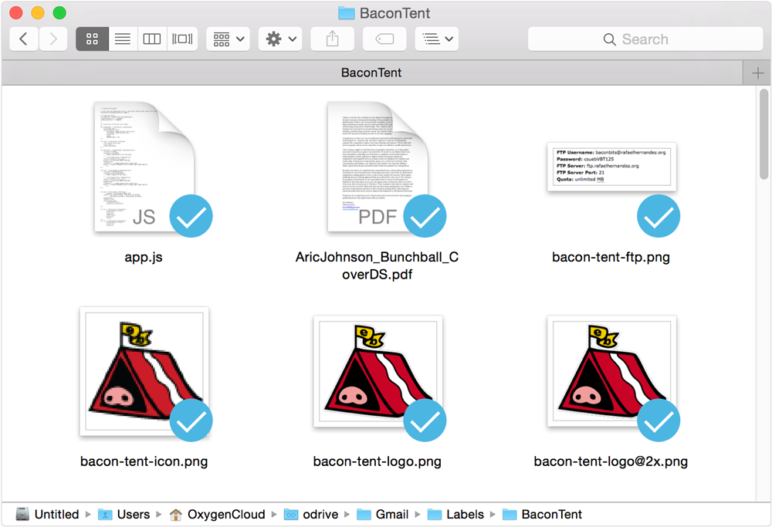Screen dimensions: 772x527
Task: Click the Edit Tags button
Action: point(384,39)
